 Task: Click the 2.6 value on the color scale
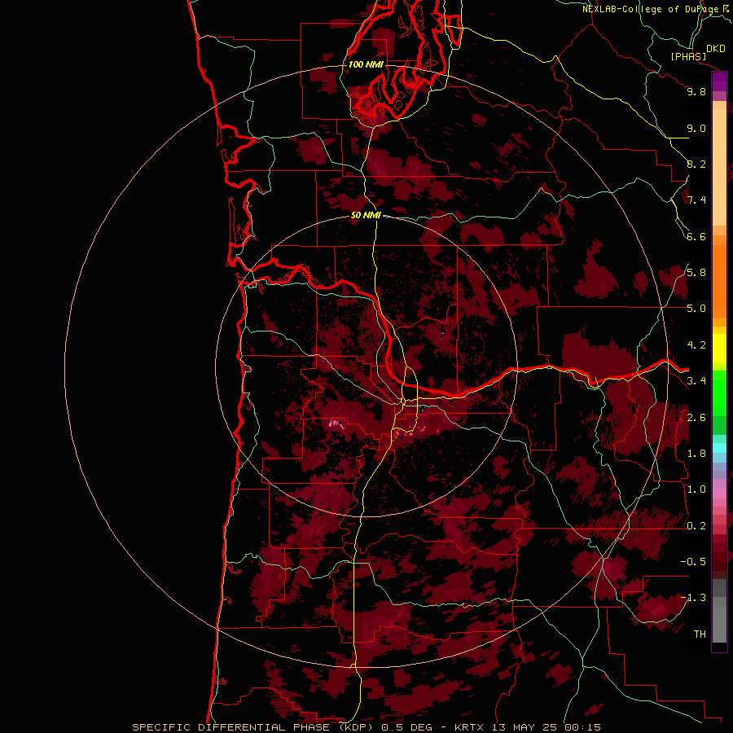[696, 418]
